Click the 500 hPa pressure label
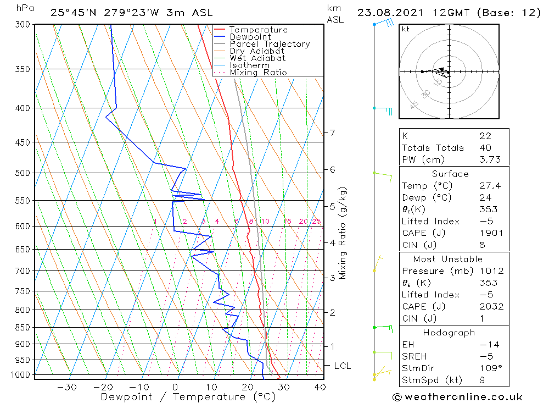 tap(23, 173)
